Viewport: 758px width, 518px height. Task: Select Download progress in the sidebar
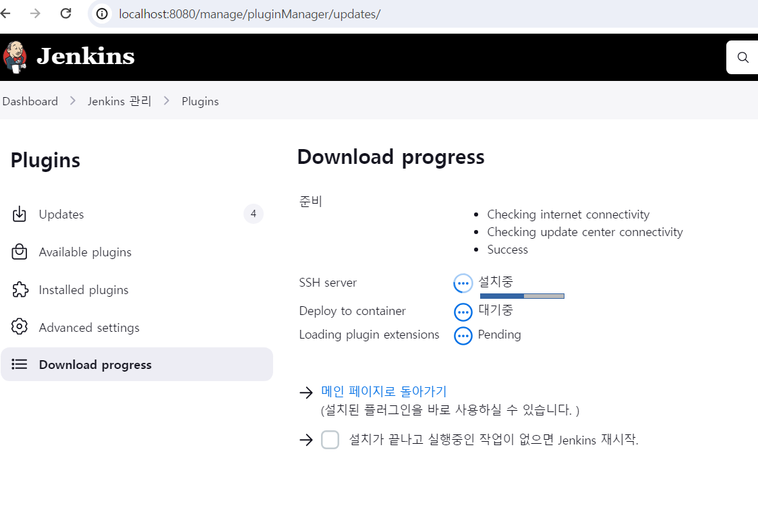pos(137,364)
